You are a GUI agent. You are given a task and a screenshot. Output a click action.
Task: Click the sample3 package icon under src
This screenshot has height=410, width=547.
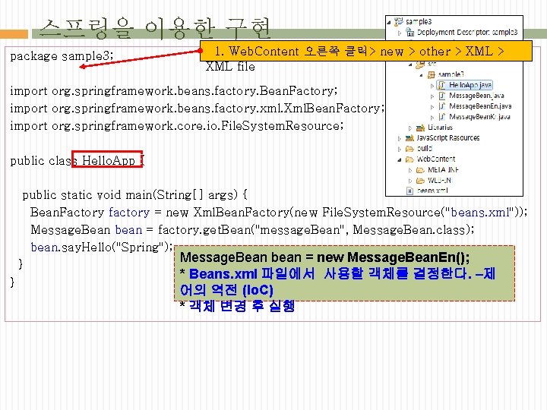tap(432, 74)
